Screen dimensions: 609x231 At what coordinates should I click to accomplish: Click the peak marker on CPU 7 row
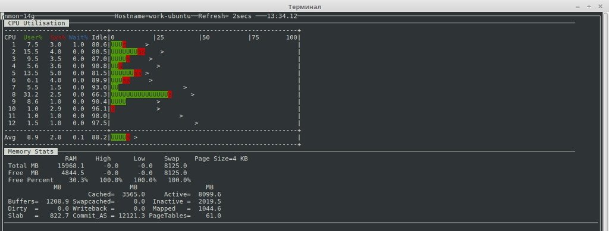185,88
